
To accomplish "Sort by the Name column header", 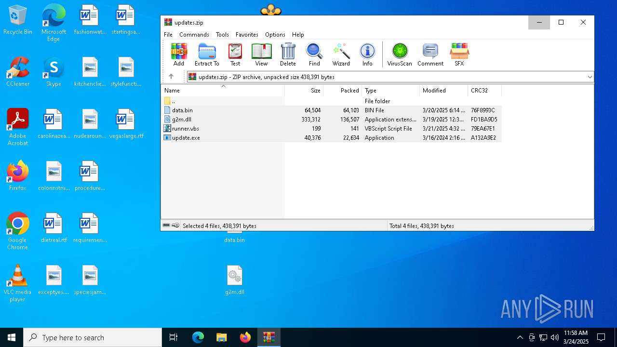I will click(x=223, y=91).
